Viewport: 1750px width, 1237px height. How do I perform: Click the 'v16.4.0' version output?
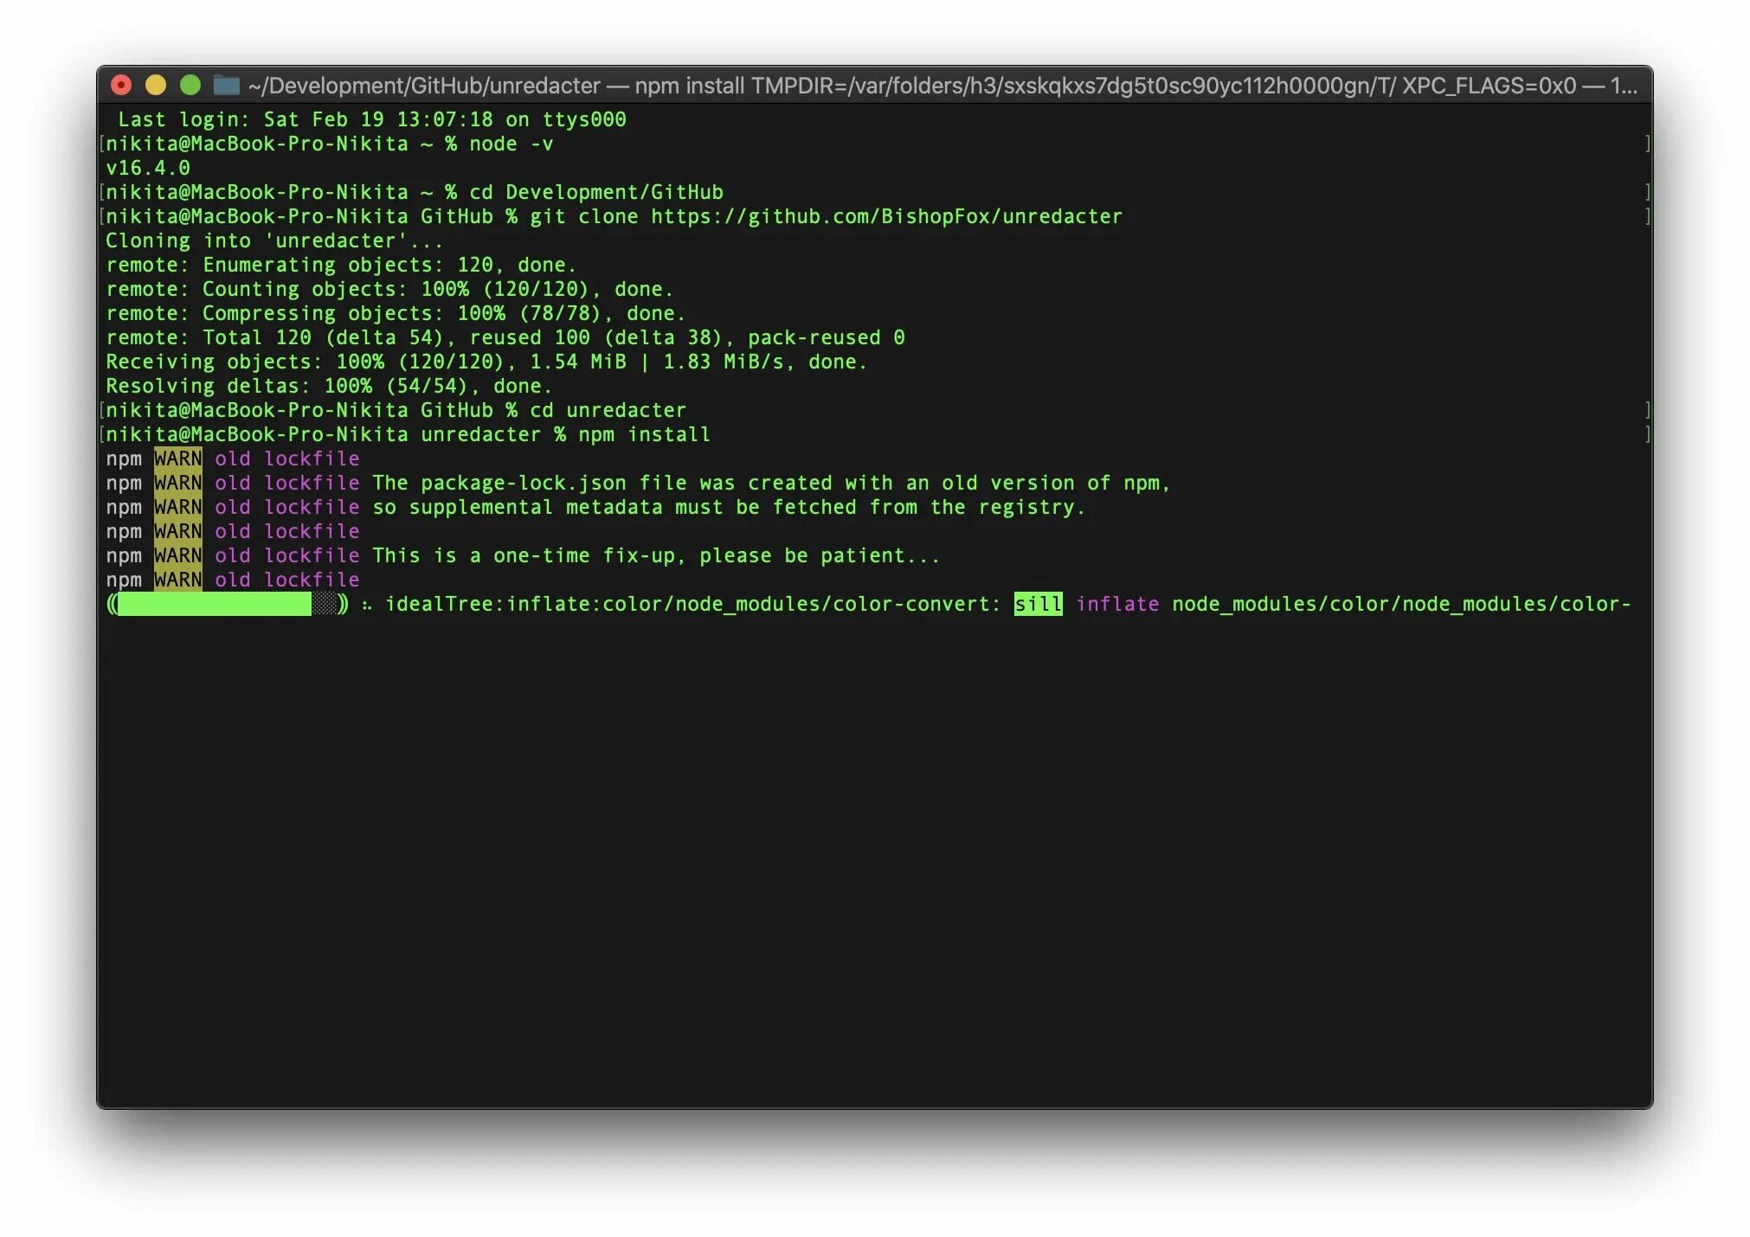148,168
